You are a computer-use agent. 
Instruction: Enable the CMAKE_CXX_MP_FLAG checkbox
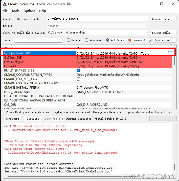click(78, 79)
